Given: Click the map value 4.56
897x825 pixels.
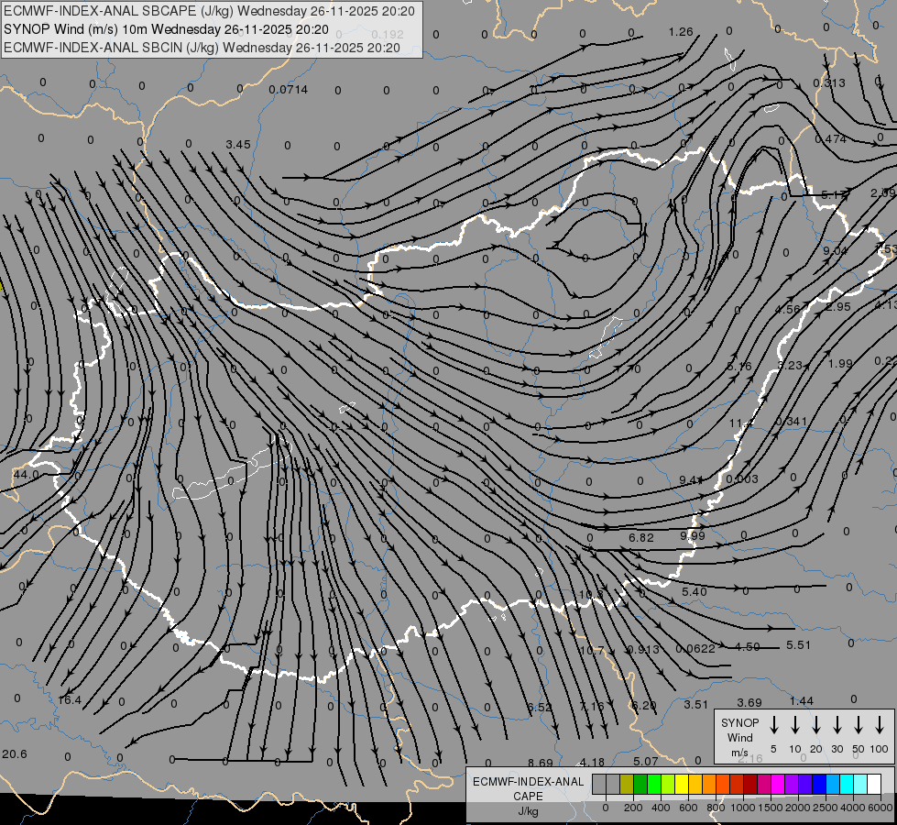Looking at the screenshot, I should pyautogui.click(x=788, y=309).
